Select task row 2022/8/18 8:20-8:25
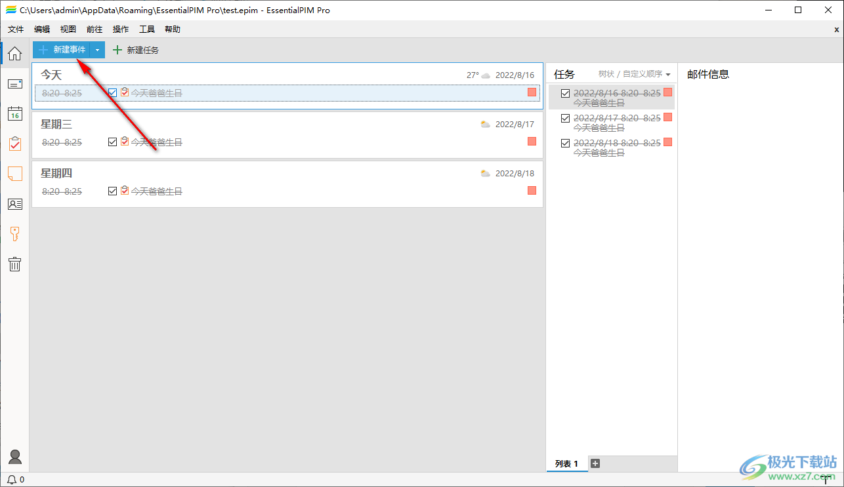 (612, 147)
